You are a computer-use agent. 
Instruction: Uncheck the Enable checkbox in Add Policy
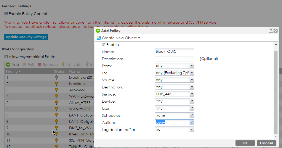coord(104,45)
